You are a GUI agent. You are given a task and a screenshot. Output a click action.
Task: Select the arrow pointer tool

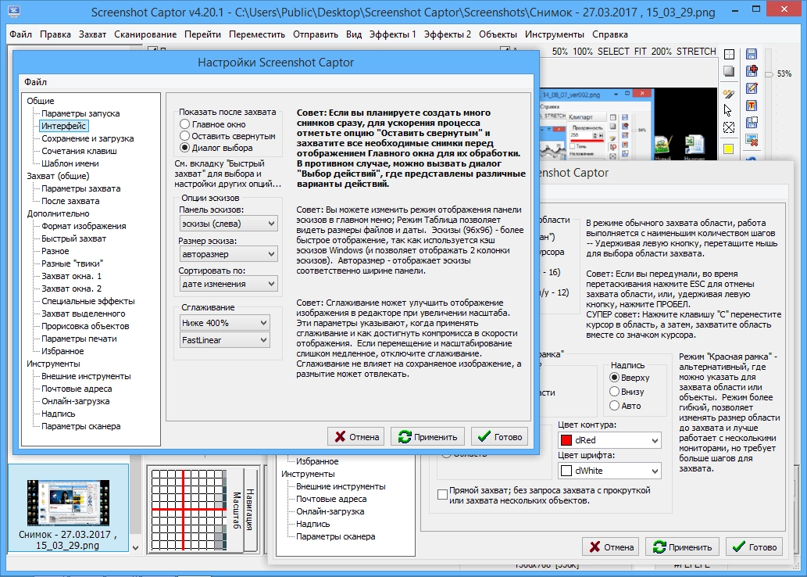728,110
